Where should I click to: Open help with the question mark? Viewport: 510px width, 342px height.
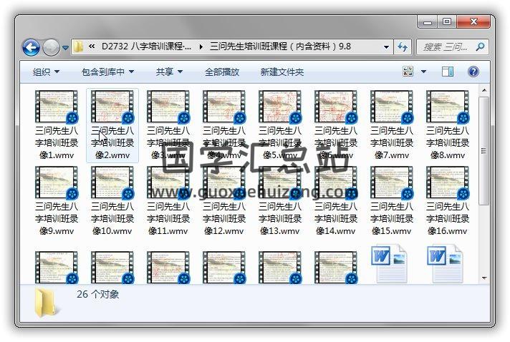click(x=473, y=72)
